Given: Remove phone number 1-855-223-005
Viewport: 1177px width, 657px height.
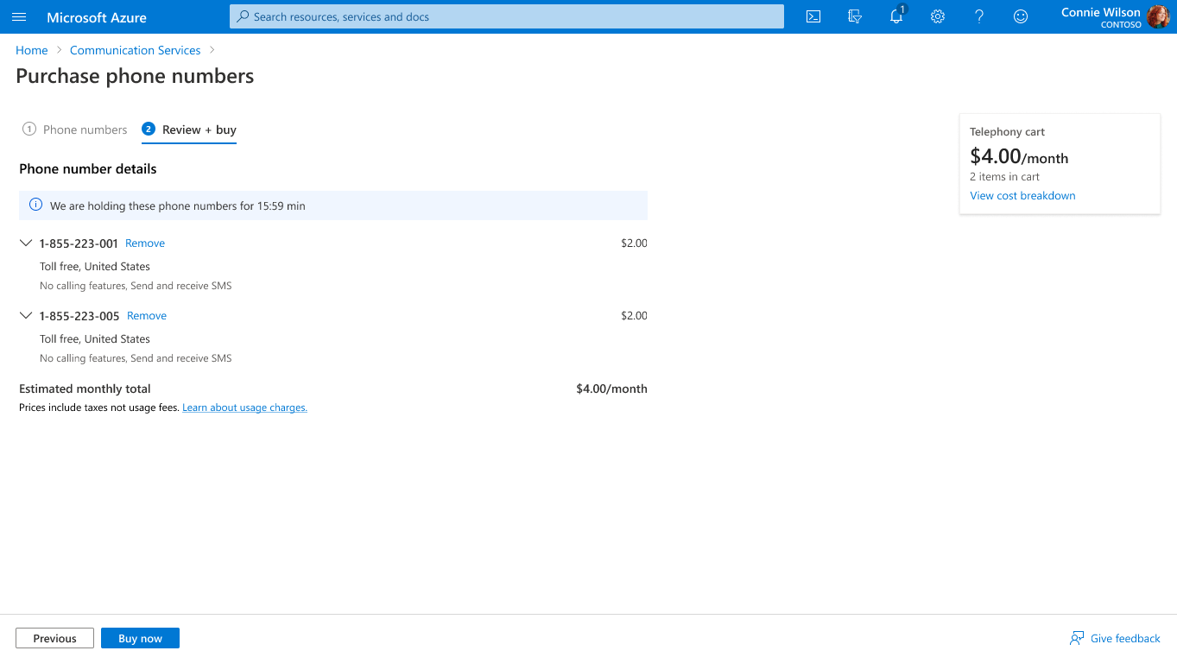Looking at the screenshot, I should coord(147,316).
